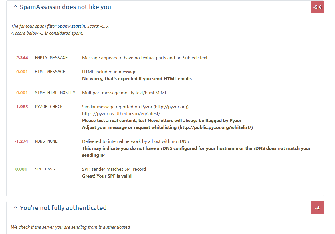
Task: Collapse the 'You're not fully authenticated' chevron
Action: click(15, 207)
